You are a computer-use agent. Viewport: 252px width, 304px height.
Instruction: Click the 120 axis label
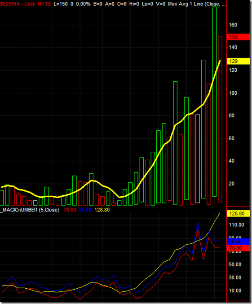point(233,70)
